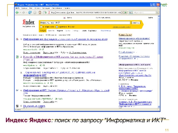Click the site icon beside result 1
This screenshot has height=133, width=178.
17,39
